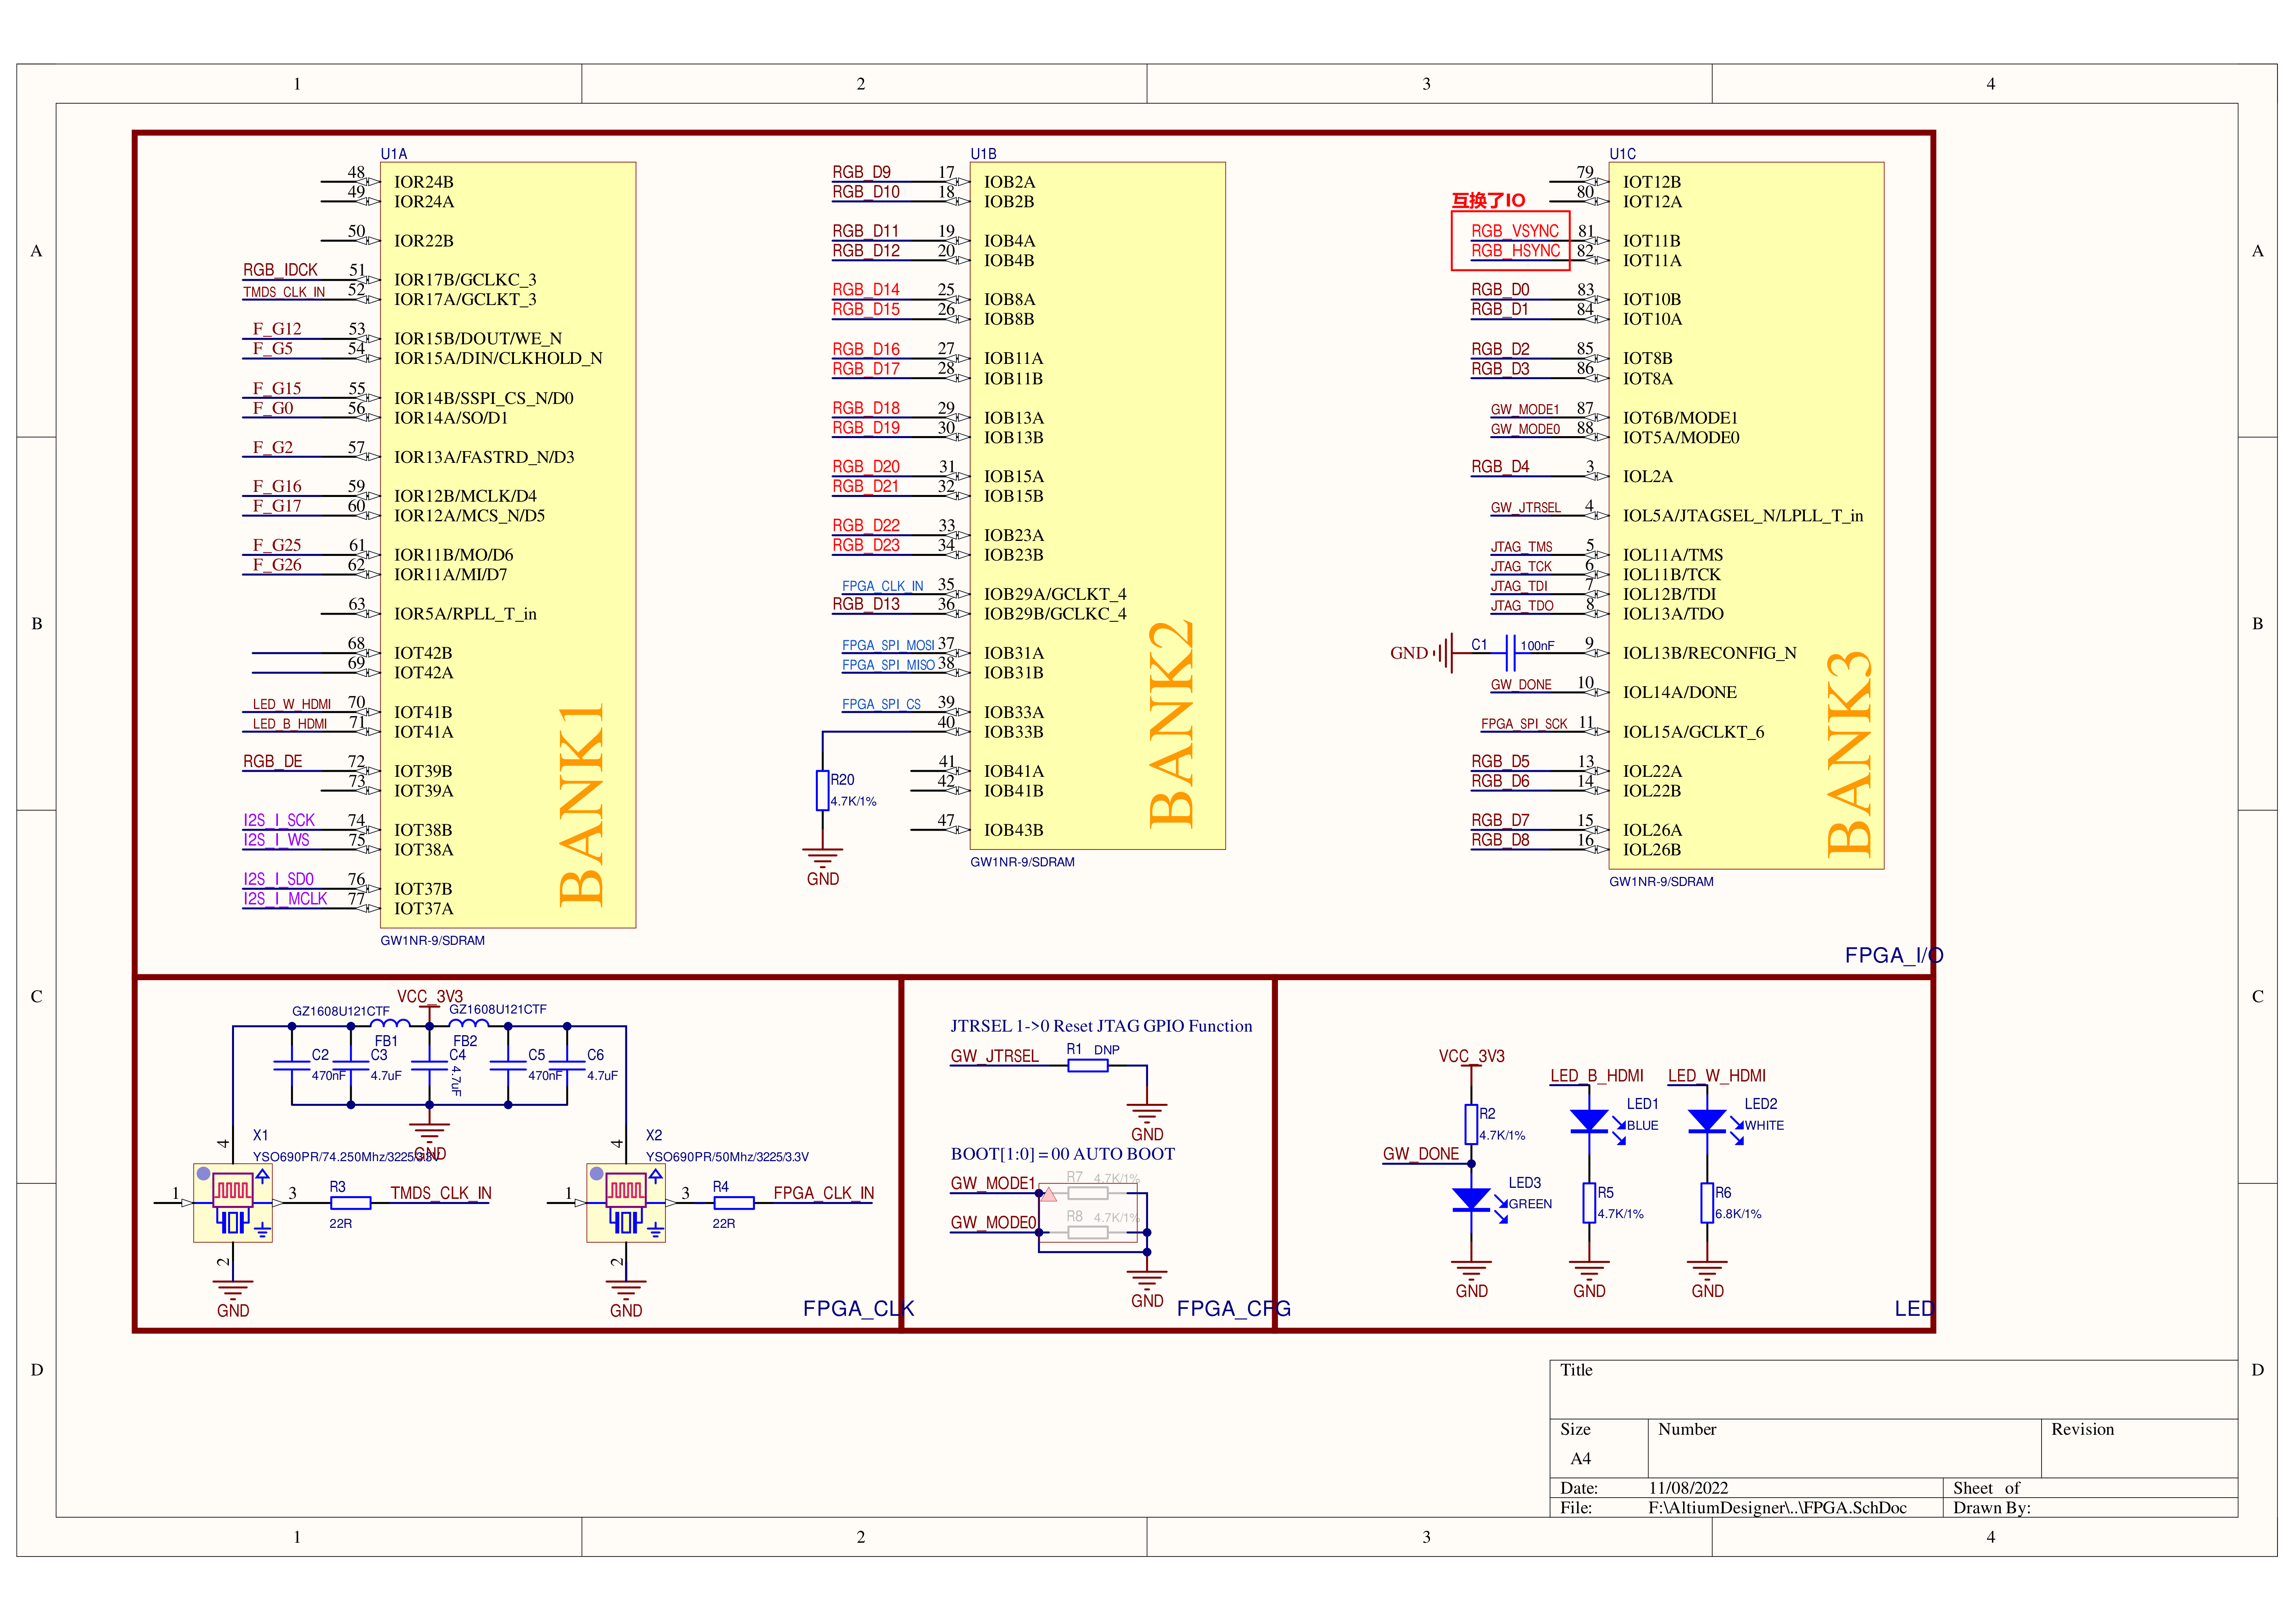
Task: Click the RGB_IDCK net label
Action: click(x=280, y=270)
